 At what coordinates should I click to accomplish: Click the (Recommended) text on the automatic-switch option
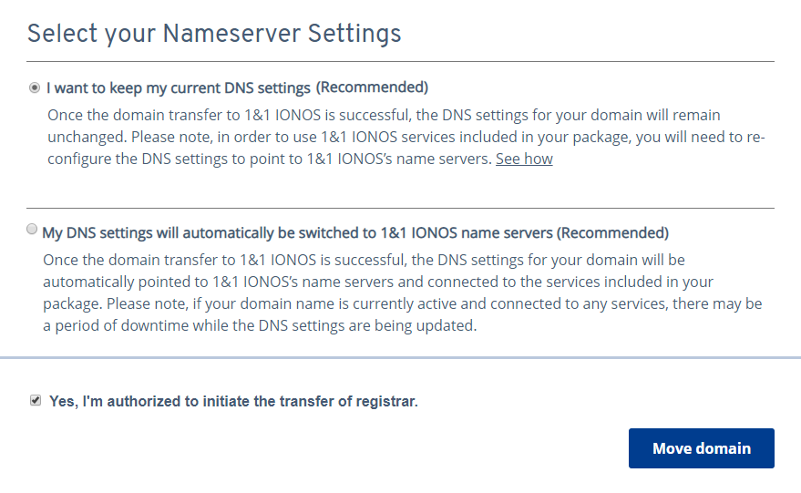point(612,232)
